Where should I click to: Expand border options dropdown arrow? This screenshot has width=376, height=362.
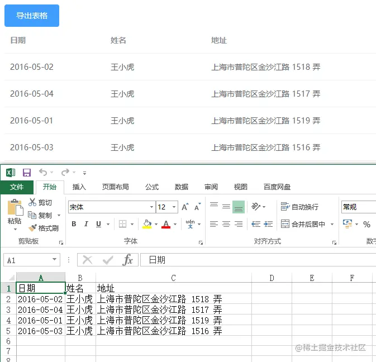[132, 224]
